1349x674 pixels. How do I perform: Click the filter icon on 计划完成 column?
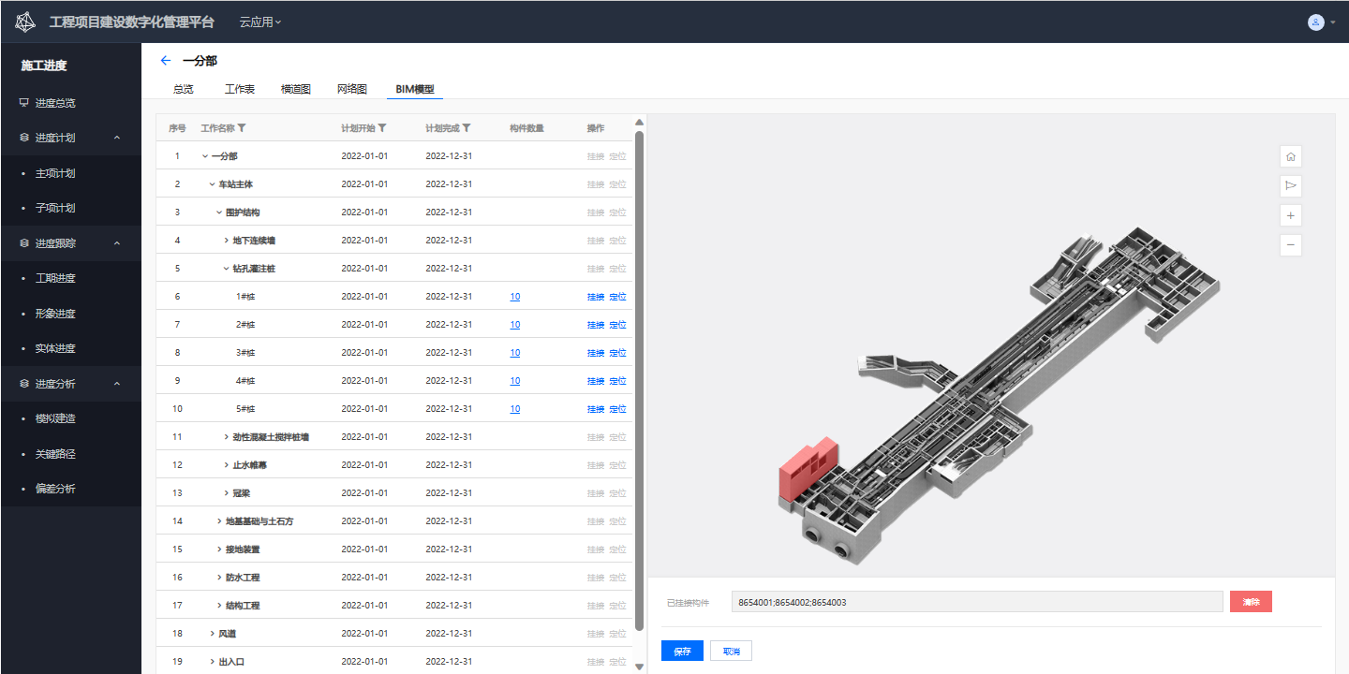467,128
